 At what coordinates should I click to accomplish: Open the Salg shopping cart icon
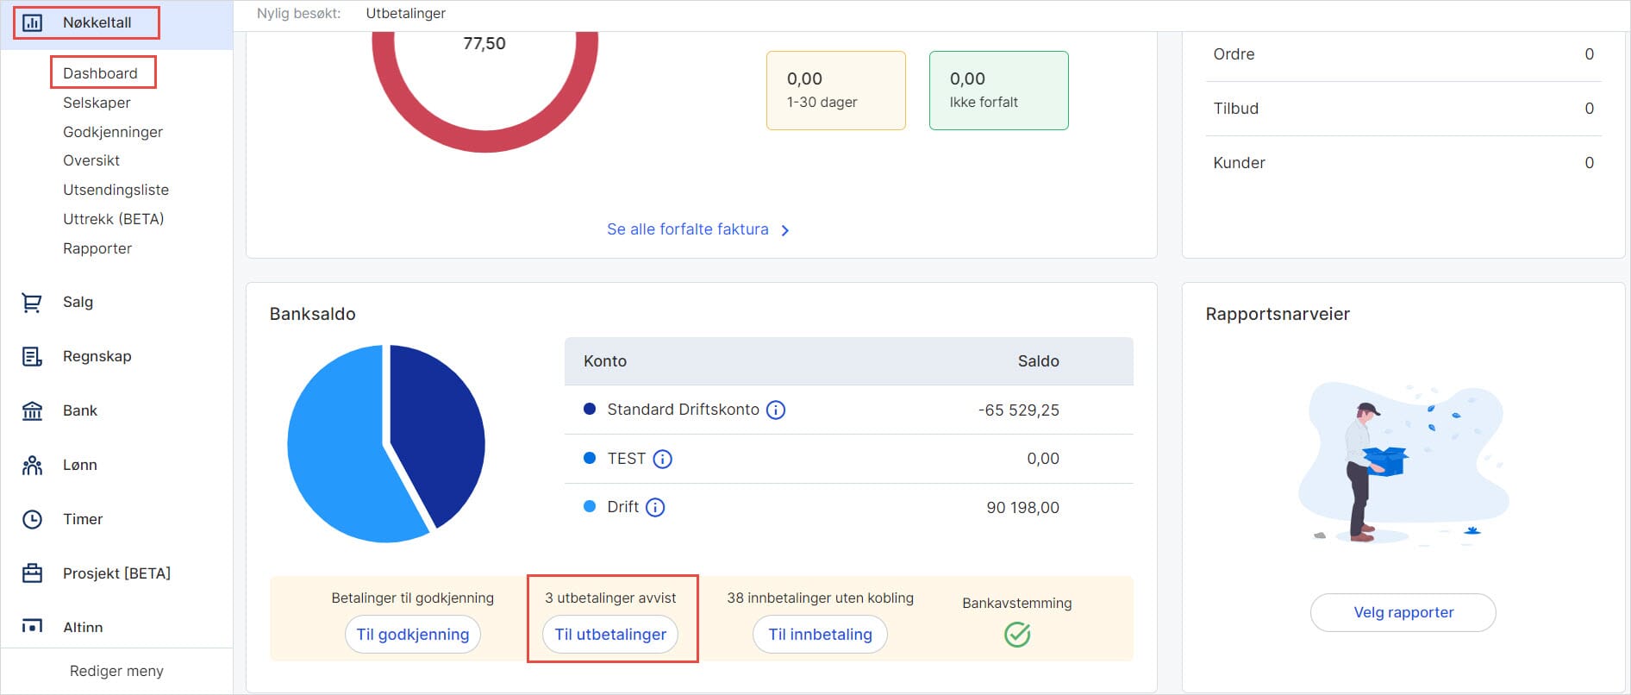point(32,302)
